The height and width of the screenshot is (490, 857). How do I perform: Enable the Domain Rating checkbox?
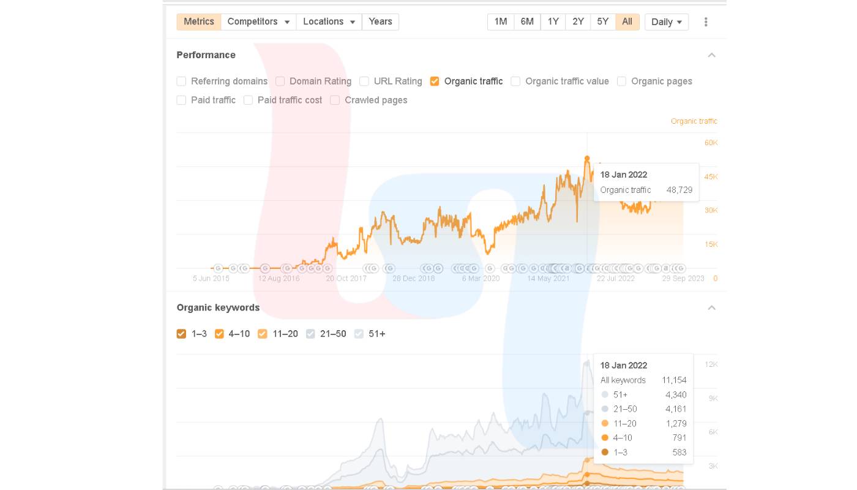point(280,81)
